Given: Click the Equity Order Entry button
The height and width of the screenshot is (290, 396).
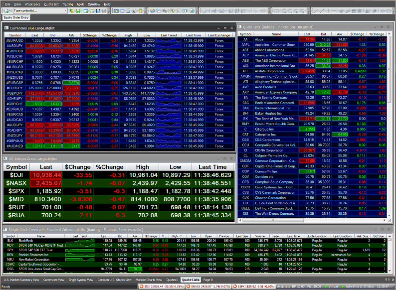Looking at the screenshot, I should [x=16, y=17].
